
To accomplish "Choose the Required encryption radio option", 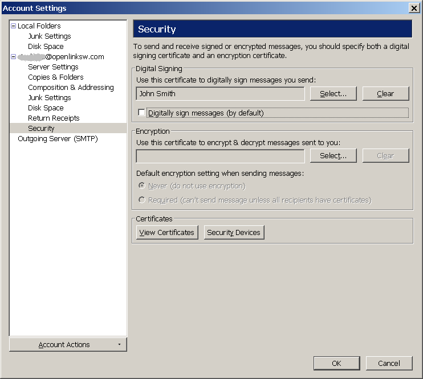I will pyautogui.click(x=141, y=200).
